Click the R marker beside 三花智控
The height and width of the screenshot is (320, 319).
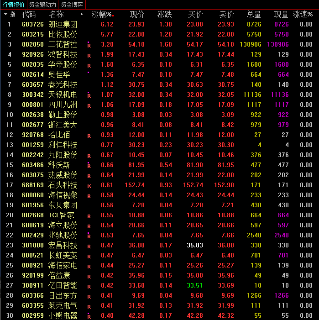pos(89,45)
